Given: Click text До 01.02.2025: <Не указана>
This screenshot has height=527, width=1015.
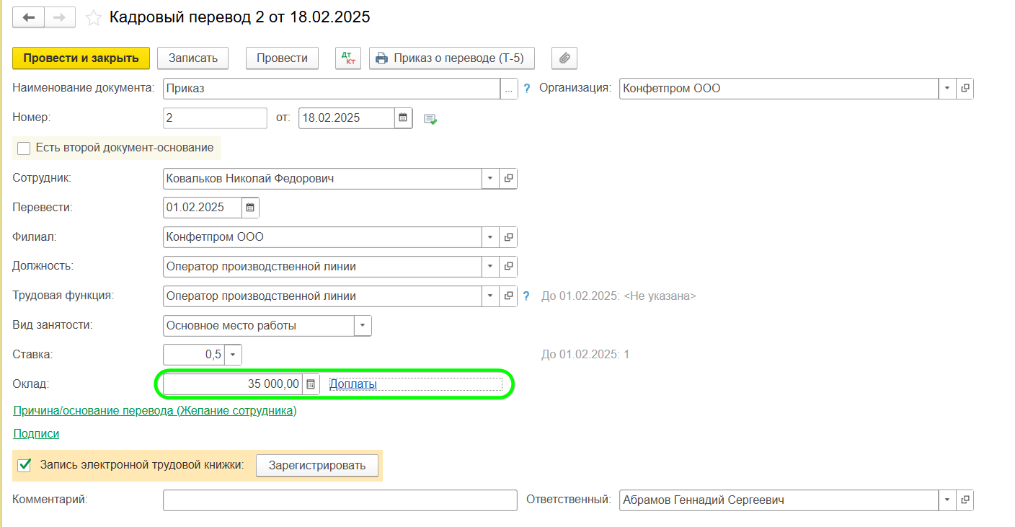Looking at the screenshot, I should pyautogui.click(x=619, y=296).
